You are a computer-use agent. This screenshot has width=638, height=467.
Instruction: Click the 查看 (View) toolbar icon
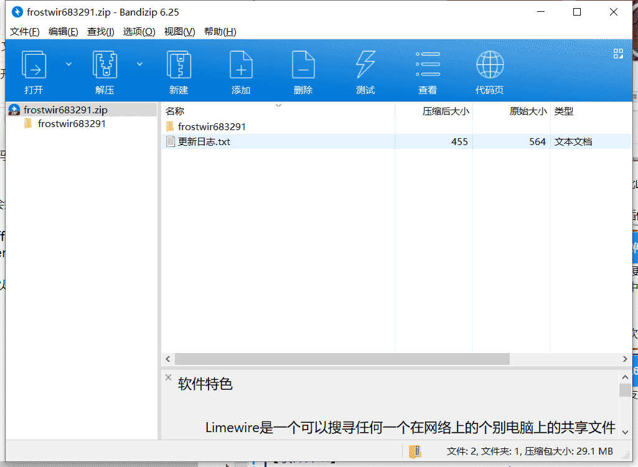[428, 64]
